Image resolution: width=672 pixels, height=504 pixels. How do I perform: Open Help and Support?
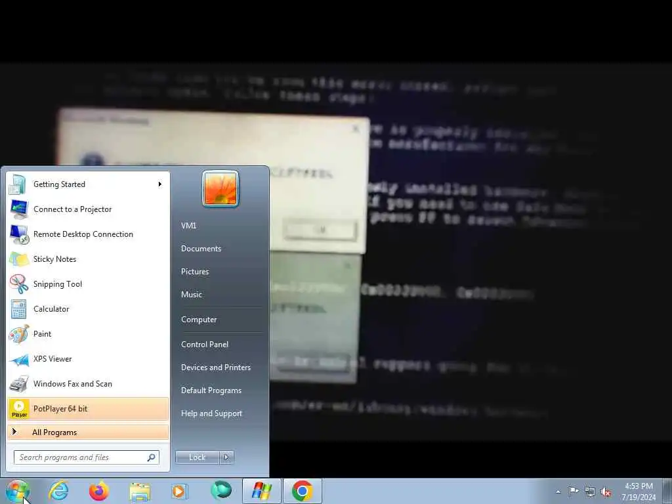tap(212, 413)
